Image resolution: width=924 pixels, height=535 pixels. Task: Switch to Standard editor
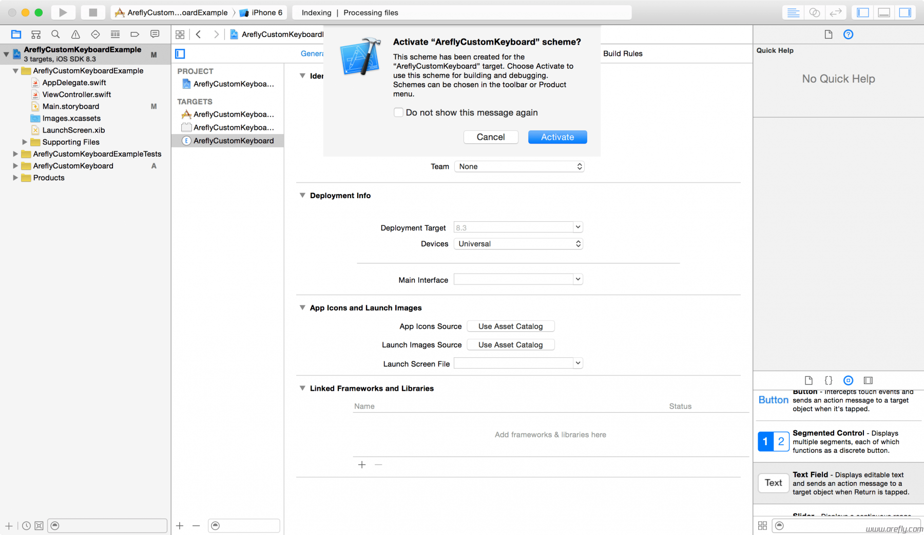pos(793,12)
